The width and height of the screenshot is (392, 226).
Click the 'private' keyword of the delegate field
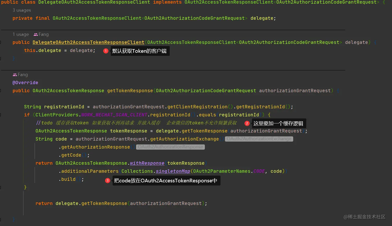(x=22, y=18)
